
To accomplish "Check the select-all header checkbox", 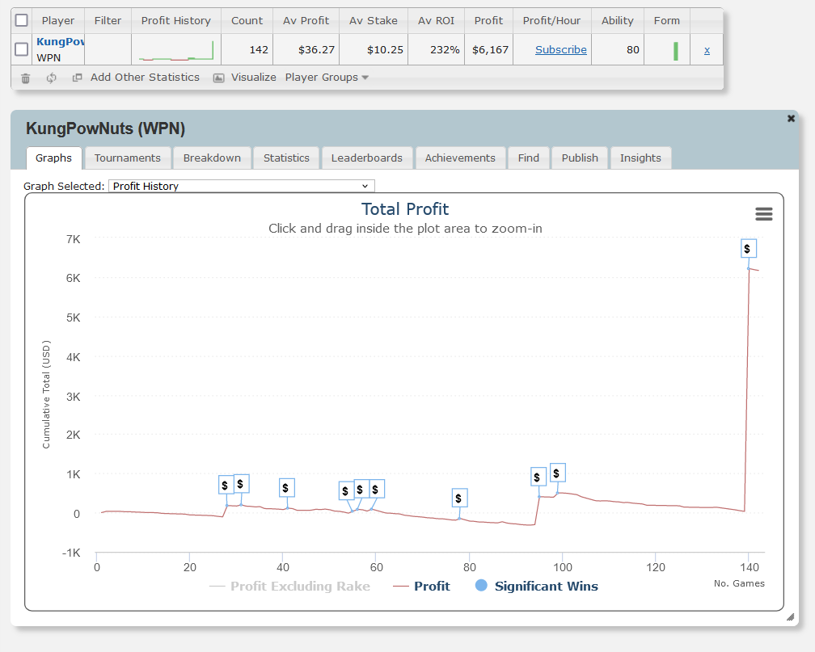I will (22, 21).
